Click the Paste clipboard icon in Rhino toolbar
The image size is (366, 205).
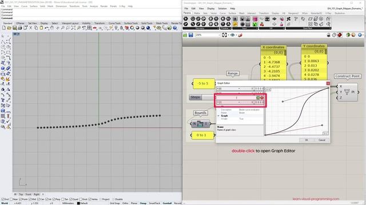tap(41, 28)
